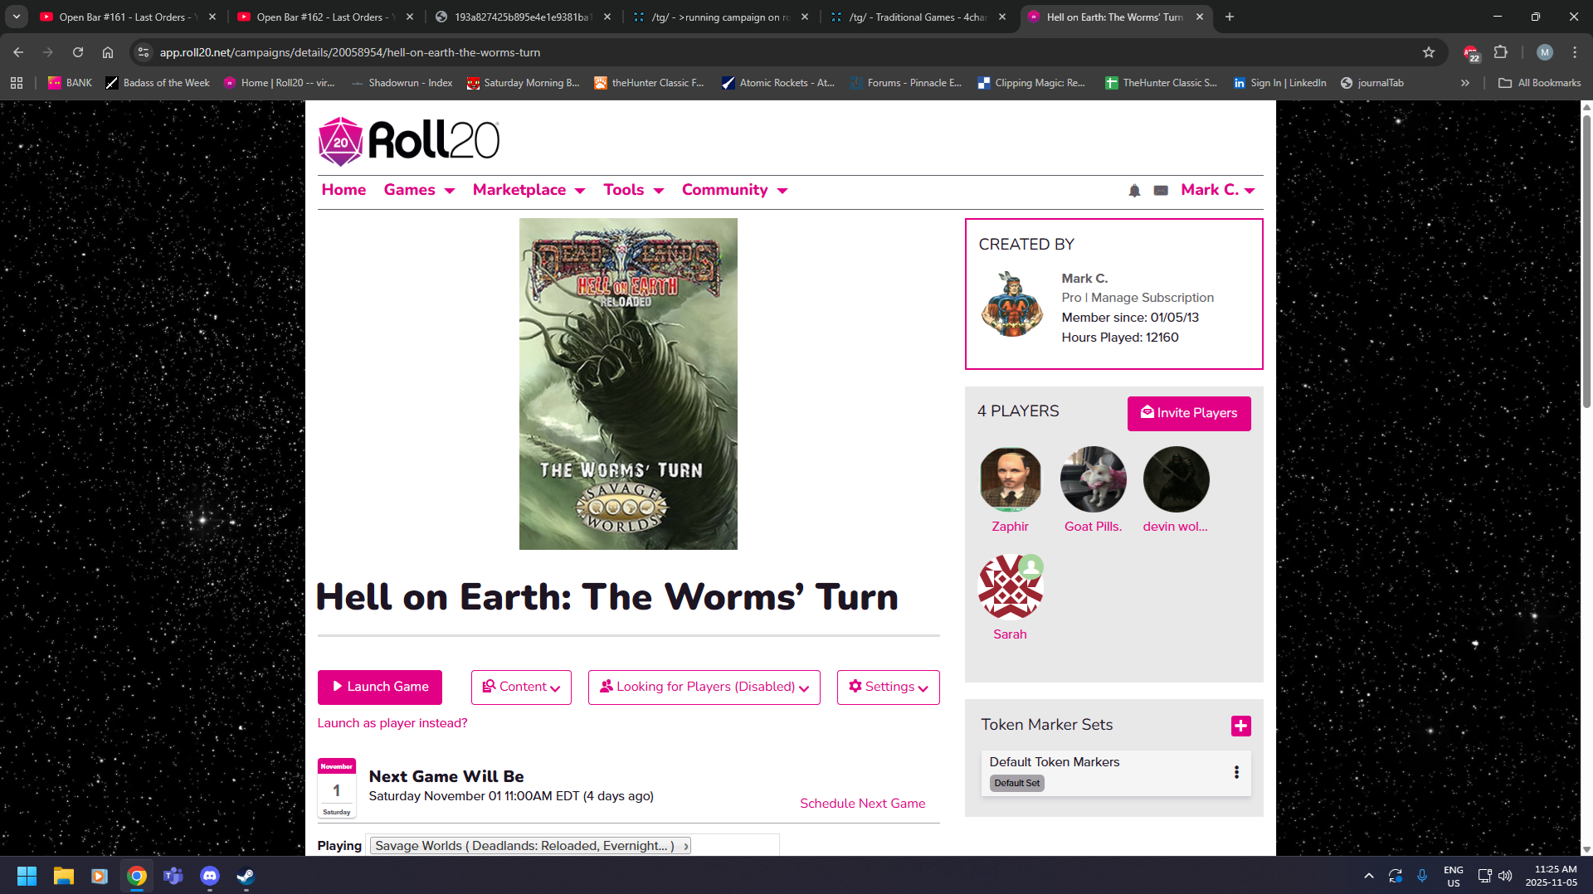Screen dimensions: 1593x894
Task: Open Goat Pills player avatar
Action: (1093, 479)
